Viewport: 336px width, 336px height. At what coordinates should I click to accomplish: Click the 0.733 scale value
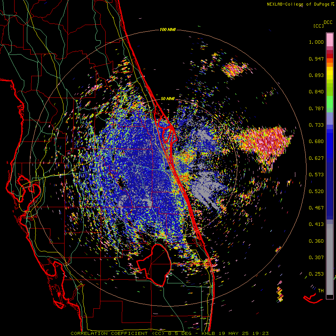tap(316, 125)
